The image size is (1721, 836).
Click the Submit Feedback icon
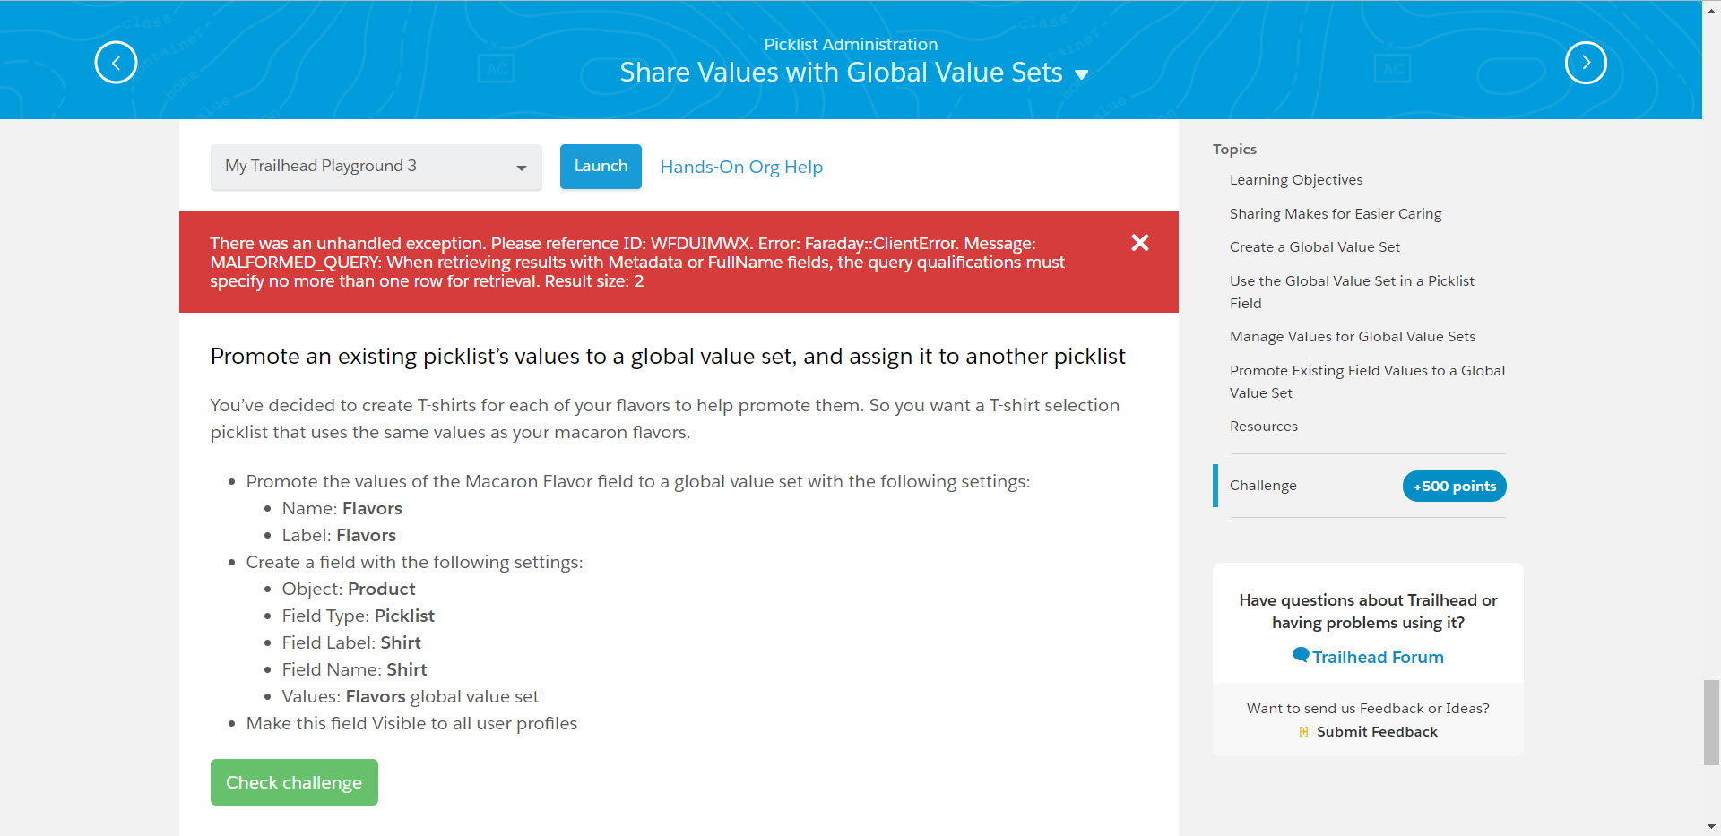(1303, 732)
